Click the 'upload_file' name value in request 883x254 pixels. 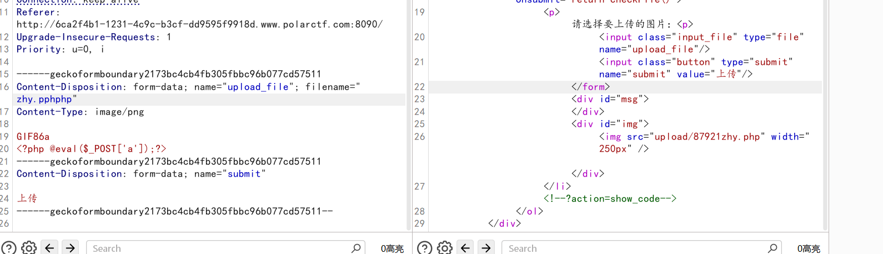click(258, 87)
